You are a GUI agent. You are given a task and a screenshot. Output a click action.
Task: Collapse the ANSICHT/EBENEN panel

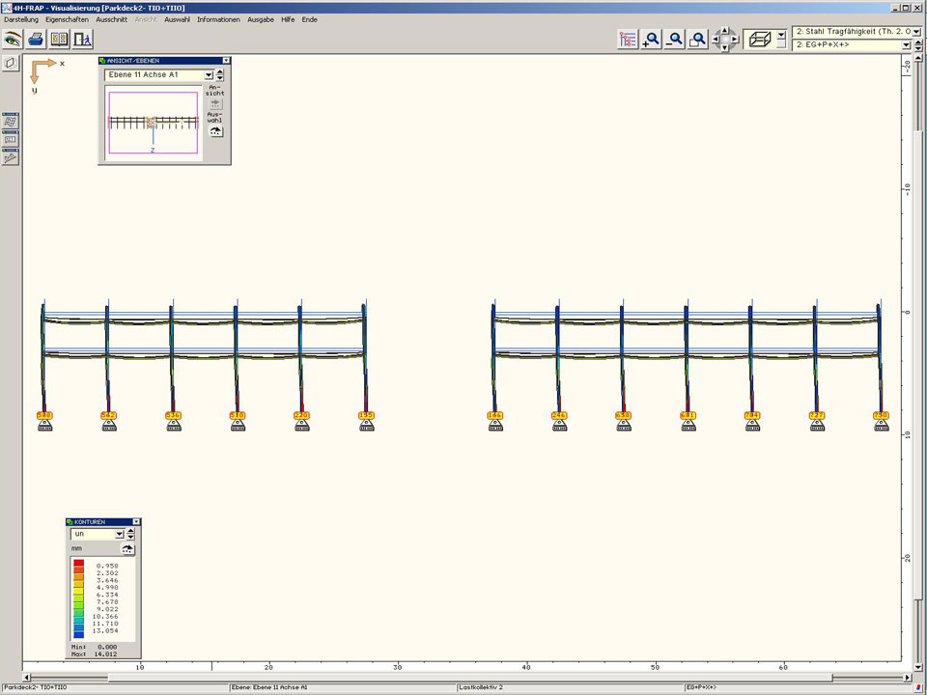pyautogui.click(x=226, y=61)
